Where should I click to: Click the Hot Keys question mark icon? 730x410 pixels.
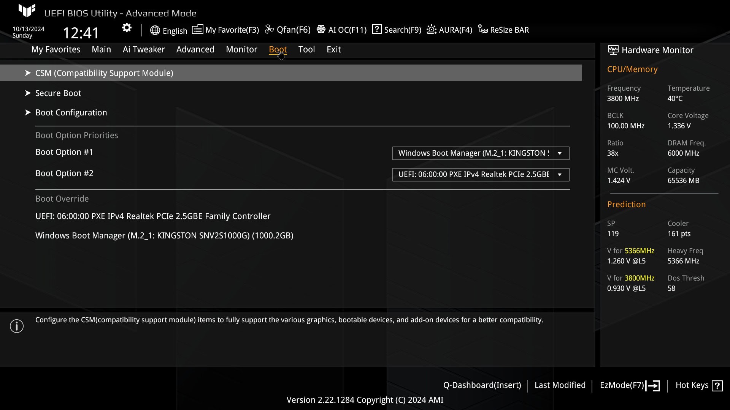point(717,386)
